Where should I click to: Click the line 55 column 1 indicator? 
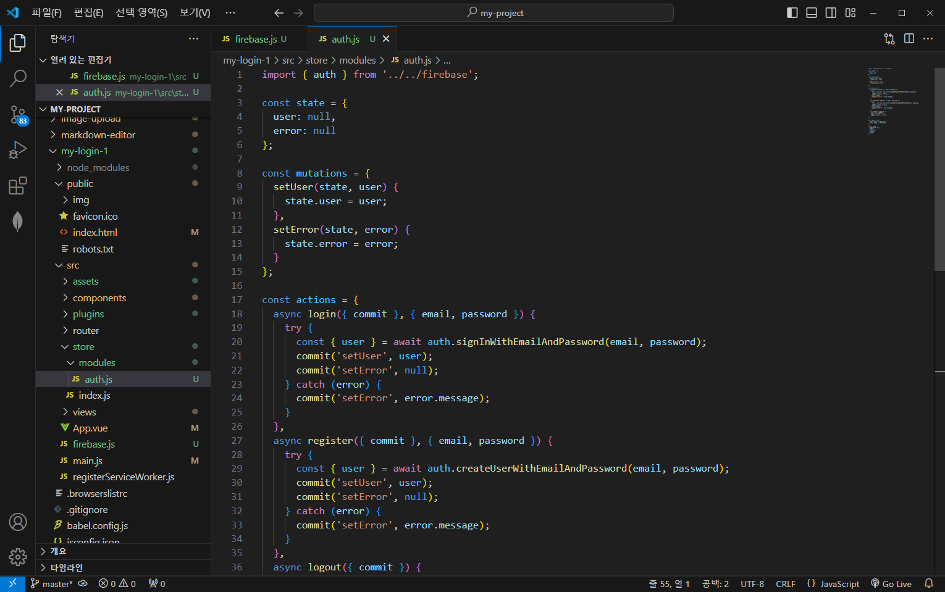(x=669, y=584)
